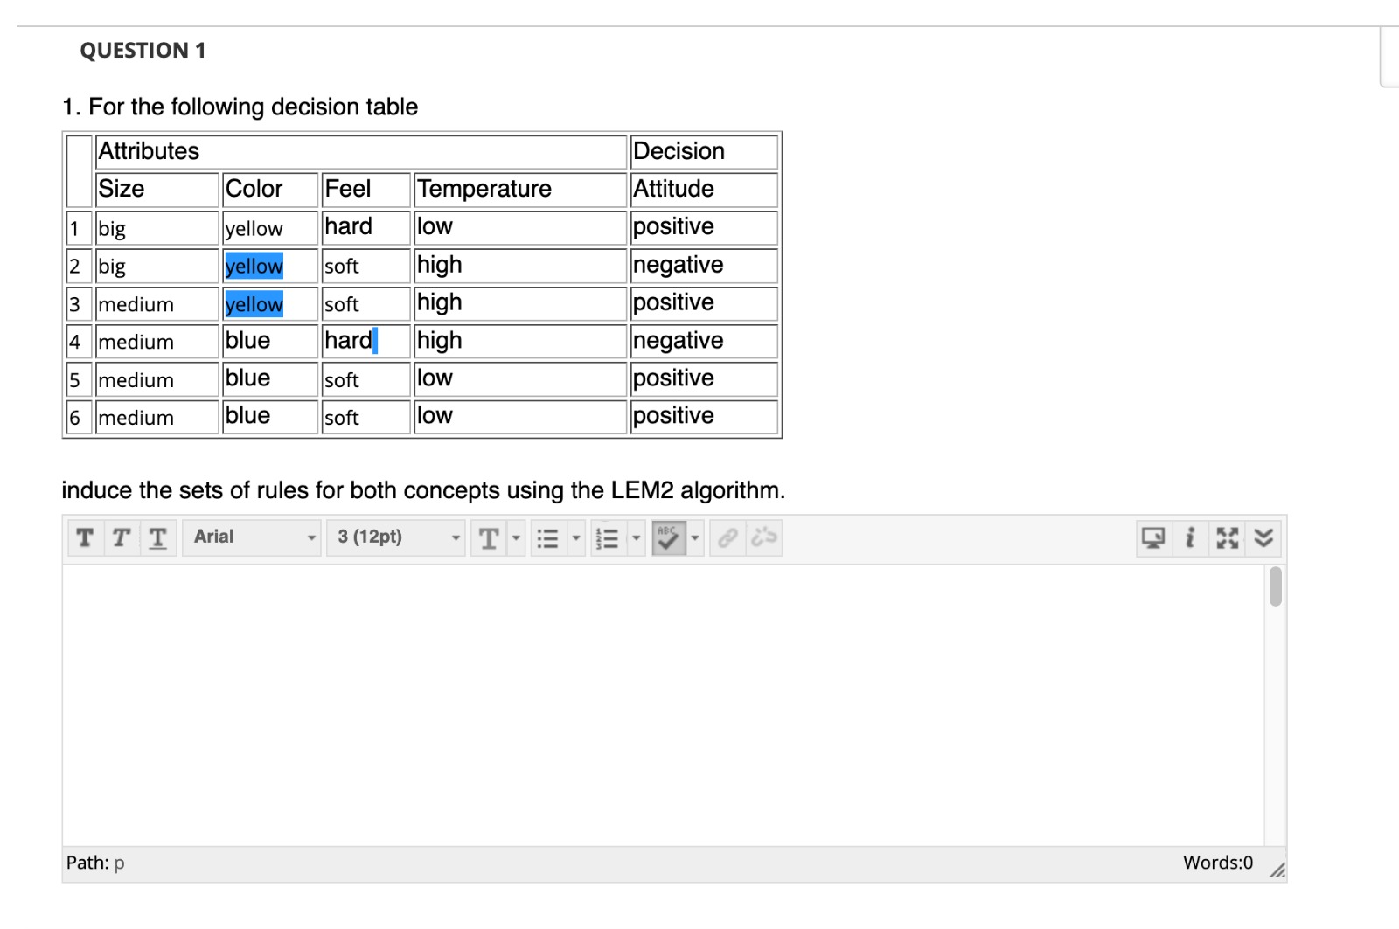Viewport: 1399px width, 929px height.
Task: Click the bullet list icon
Action: (547, 538)
